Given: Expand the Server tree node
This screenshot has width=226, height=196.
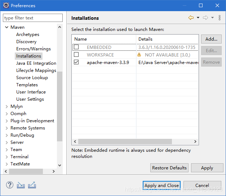Looking at the screenshot, I should point(6,142).
